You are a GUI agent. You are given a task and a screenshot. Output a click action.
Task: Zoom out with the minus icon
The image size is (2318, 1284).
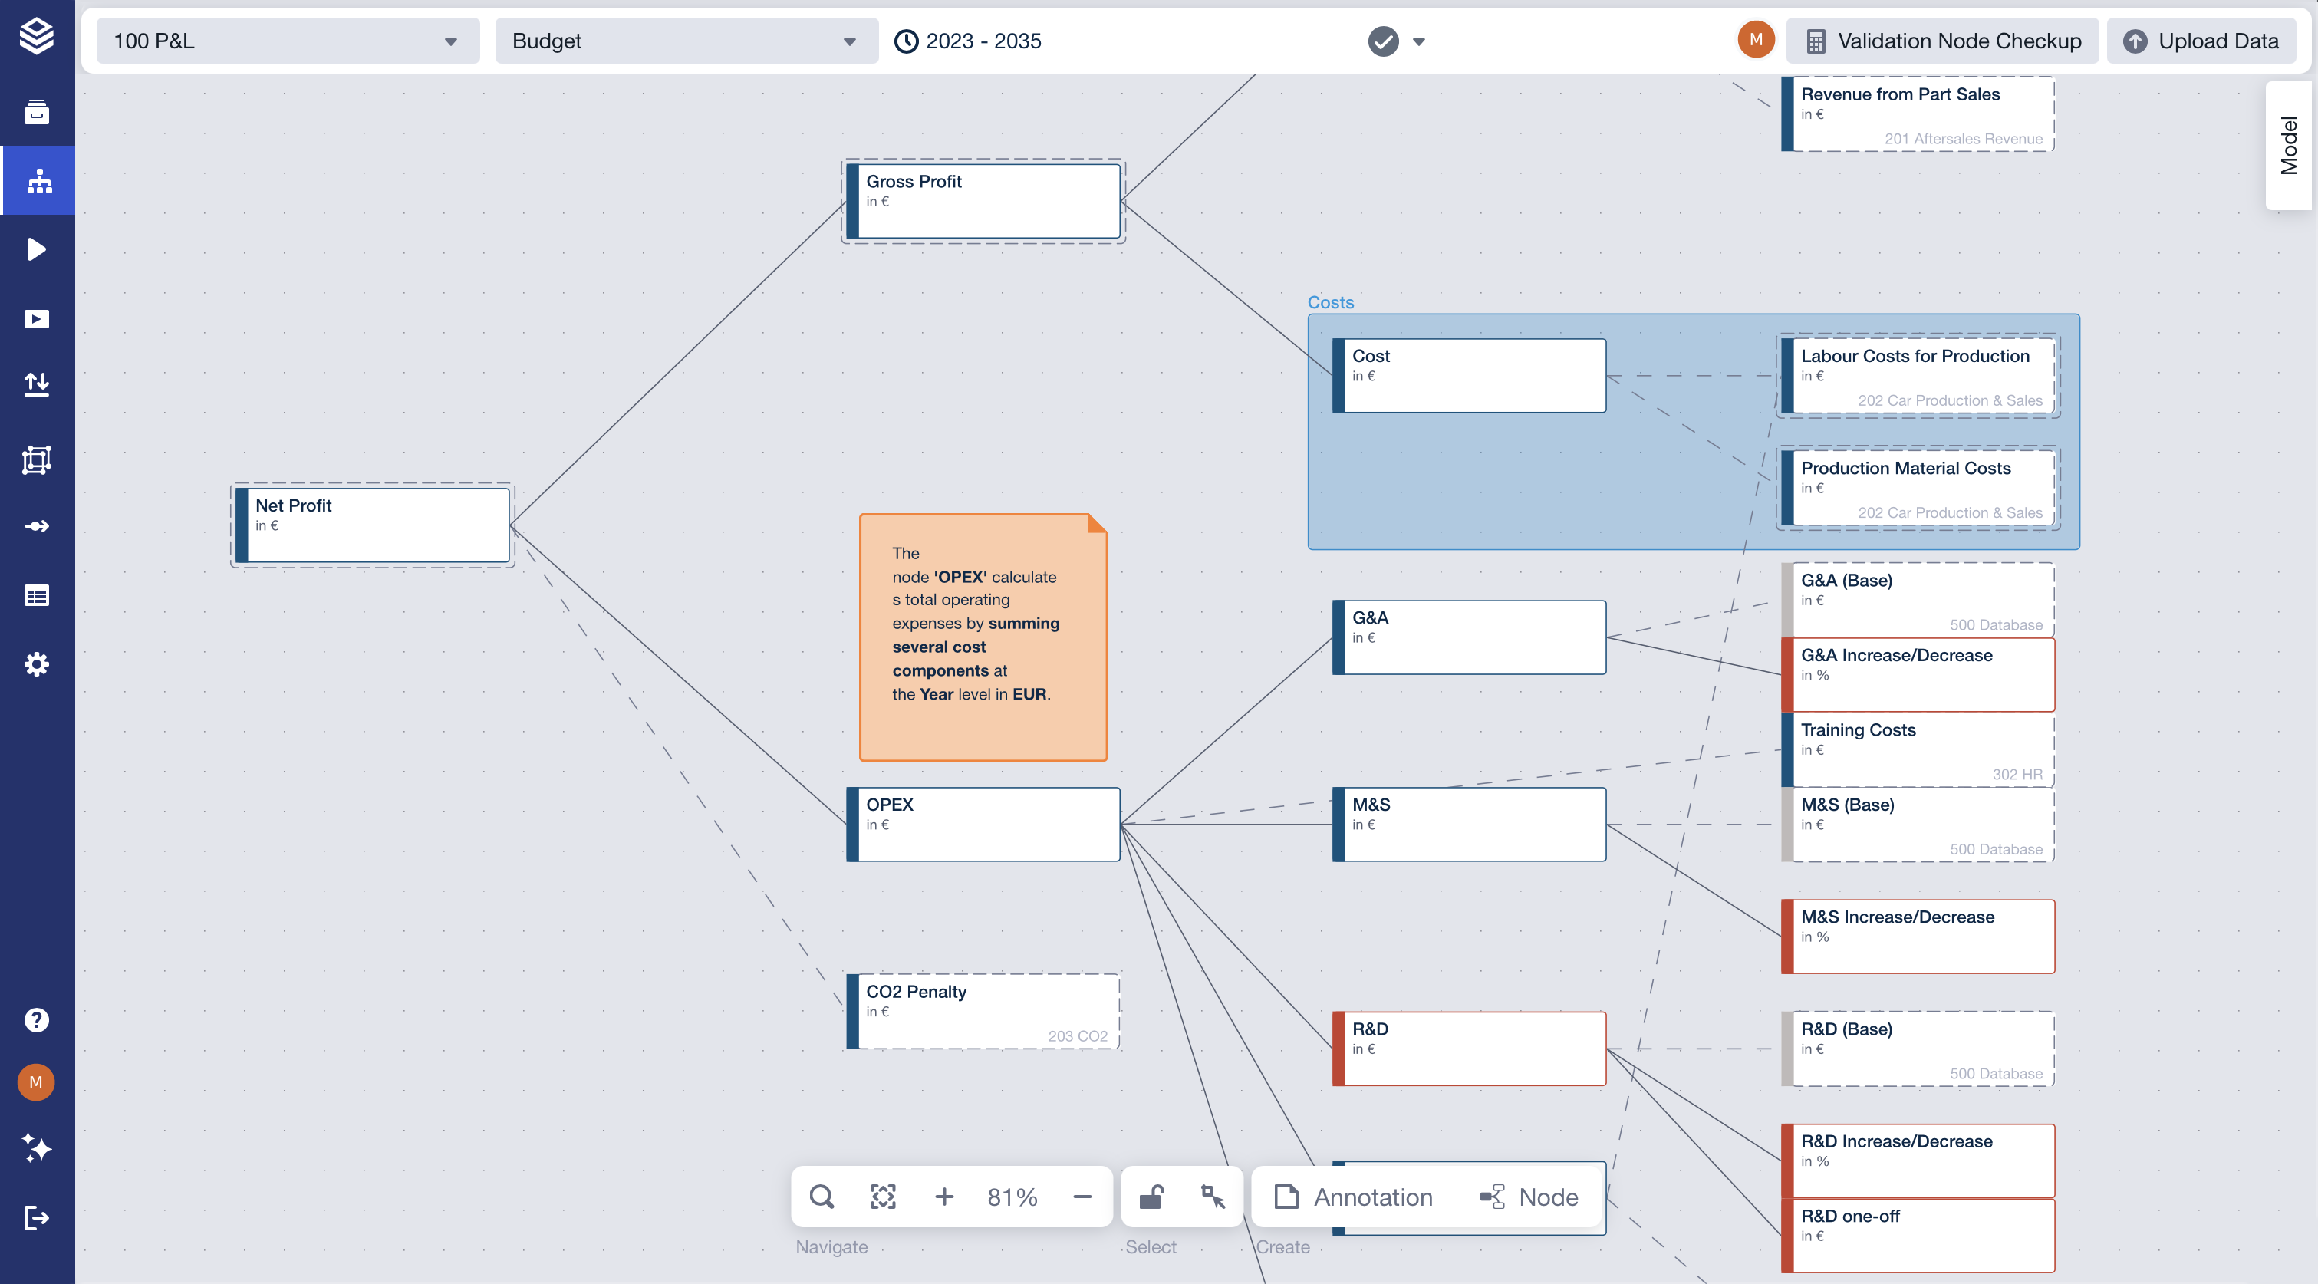(1082, 1197)
